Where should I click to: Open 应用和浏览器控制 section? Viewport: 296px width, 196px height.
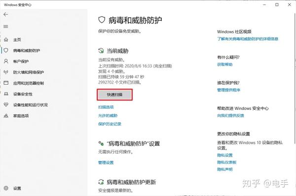[x=29, y=83]
